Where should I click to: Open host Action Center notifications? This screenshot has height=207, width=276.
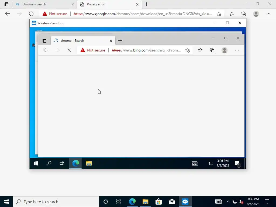267,202
